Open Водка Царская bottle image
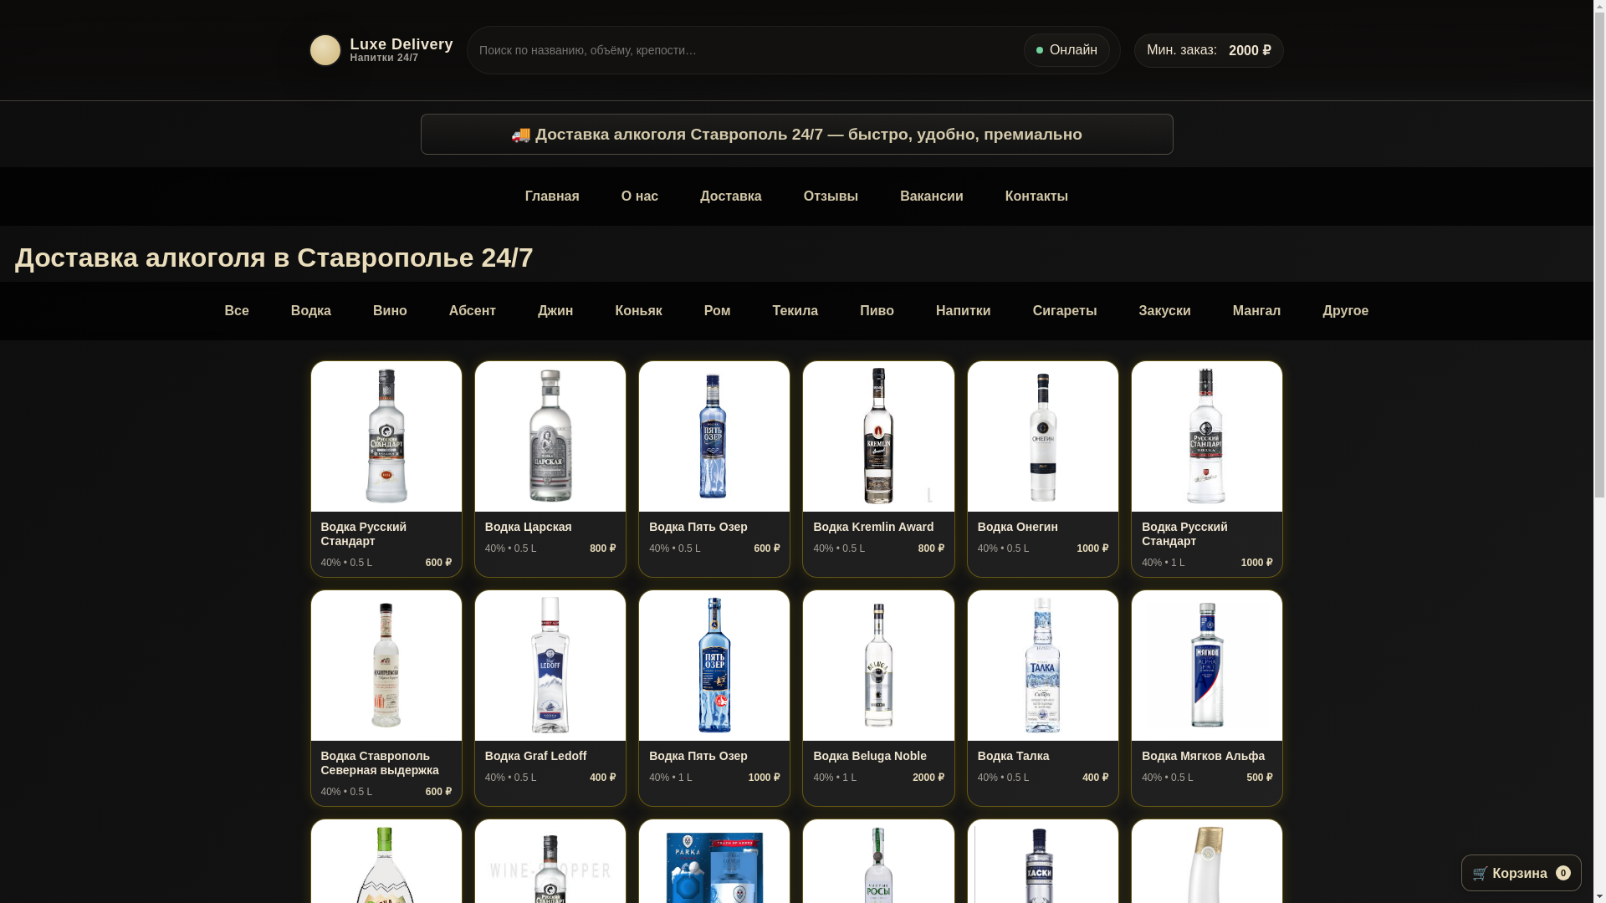 (550, 436)
